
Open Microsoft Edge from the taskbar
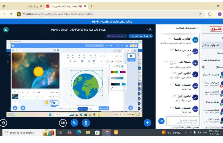tap(79, 133)
